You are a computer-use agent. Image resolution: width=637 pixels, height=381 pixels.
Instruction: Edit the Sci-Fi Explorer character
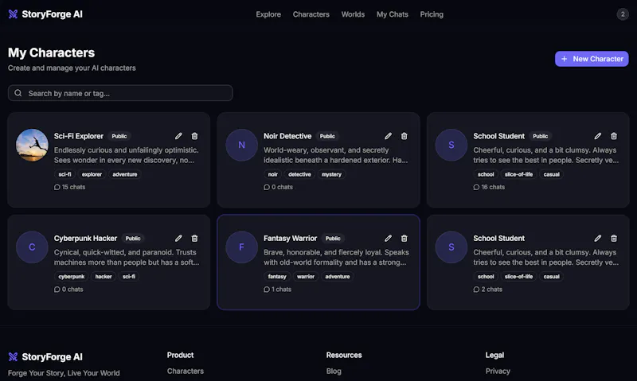pos(178,136)
